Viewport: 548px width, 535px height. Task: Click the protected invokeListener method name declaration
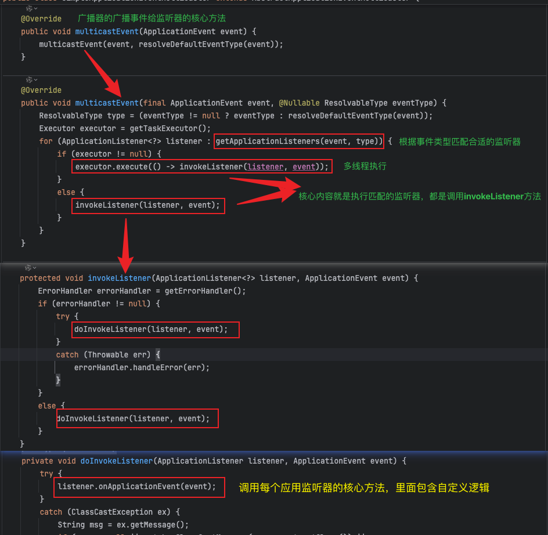pyautogui.click(x=119, y=278)
